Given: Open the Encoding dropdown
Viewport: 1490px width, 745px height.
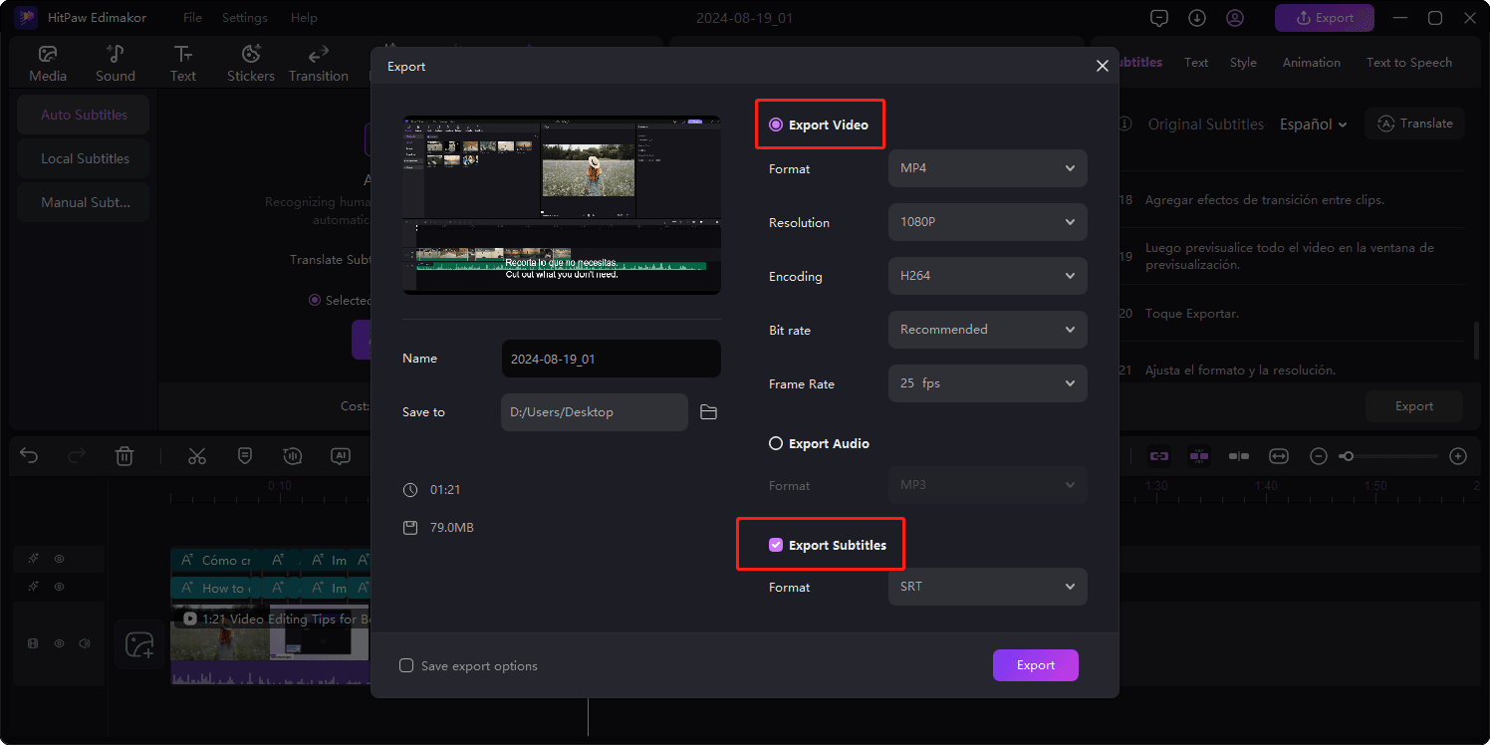Looking at the screenshot, I should coord(987,276).
